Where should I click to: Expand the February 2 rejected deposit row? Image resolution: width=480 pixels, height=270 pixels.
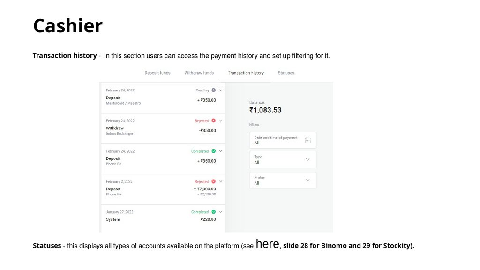(220, 181)
